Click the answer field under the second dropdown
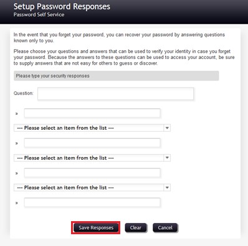 click(x=92, y=173)
